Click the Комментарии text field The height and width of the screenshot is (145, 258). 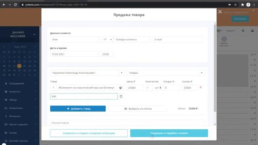127,123
